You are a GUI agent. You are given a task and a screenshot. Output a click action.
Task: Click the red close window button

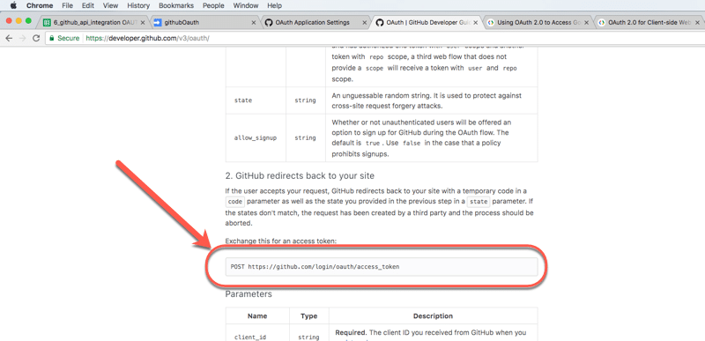9,20
